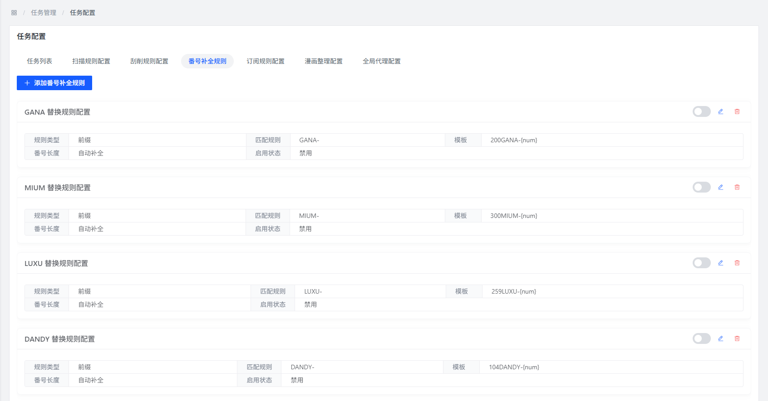Turn on the DANDY rule switch
Image resolution: width=768 pixels, height=401 pixels.
pos(701,338)
